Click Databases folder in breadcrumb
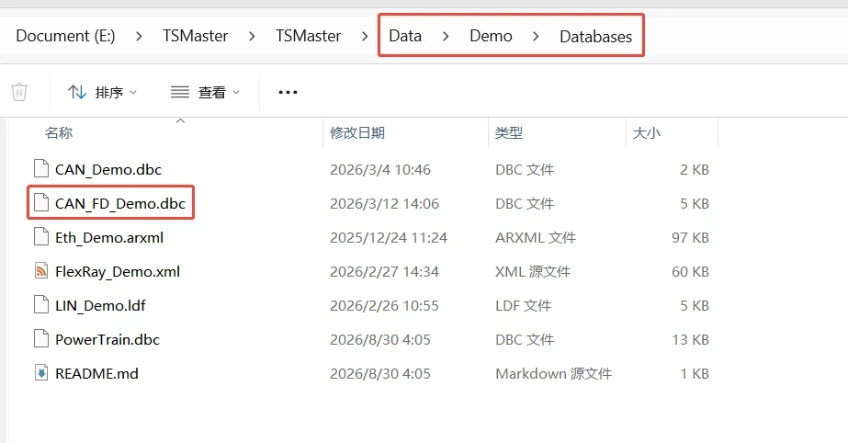Viewport: 848px width, 443px height. tap(595, 36)
